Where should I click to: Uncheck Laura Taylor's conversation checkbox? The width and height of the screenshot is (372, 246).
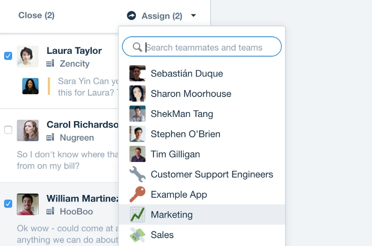8,56
